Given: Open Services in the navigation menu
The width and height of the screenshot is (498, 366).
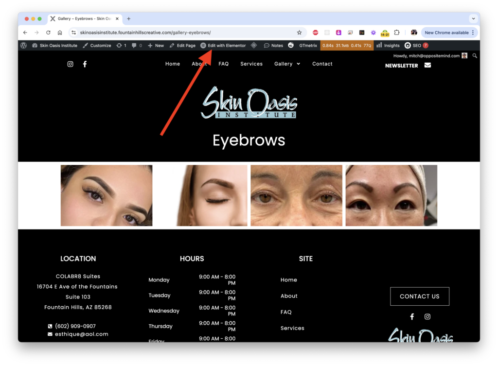Looking at the screenshot, I should click(x=251, y=64).
